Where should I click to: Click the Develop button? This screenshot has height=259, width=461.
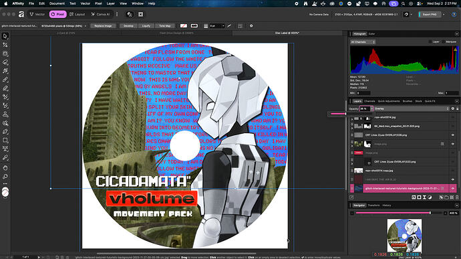point(128,26)
